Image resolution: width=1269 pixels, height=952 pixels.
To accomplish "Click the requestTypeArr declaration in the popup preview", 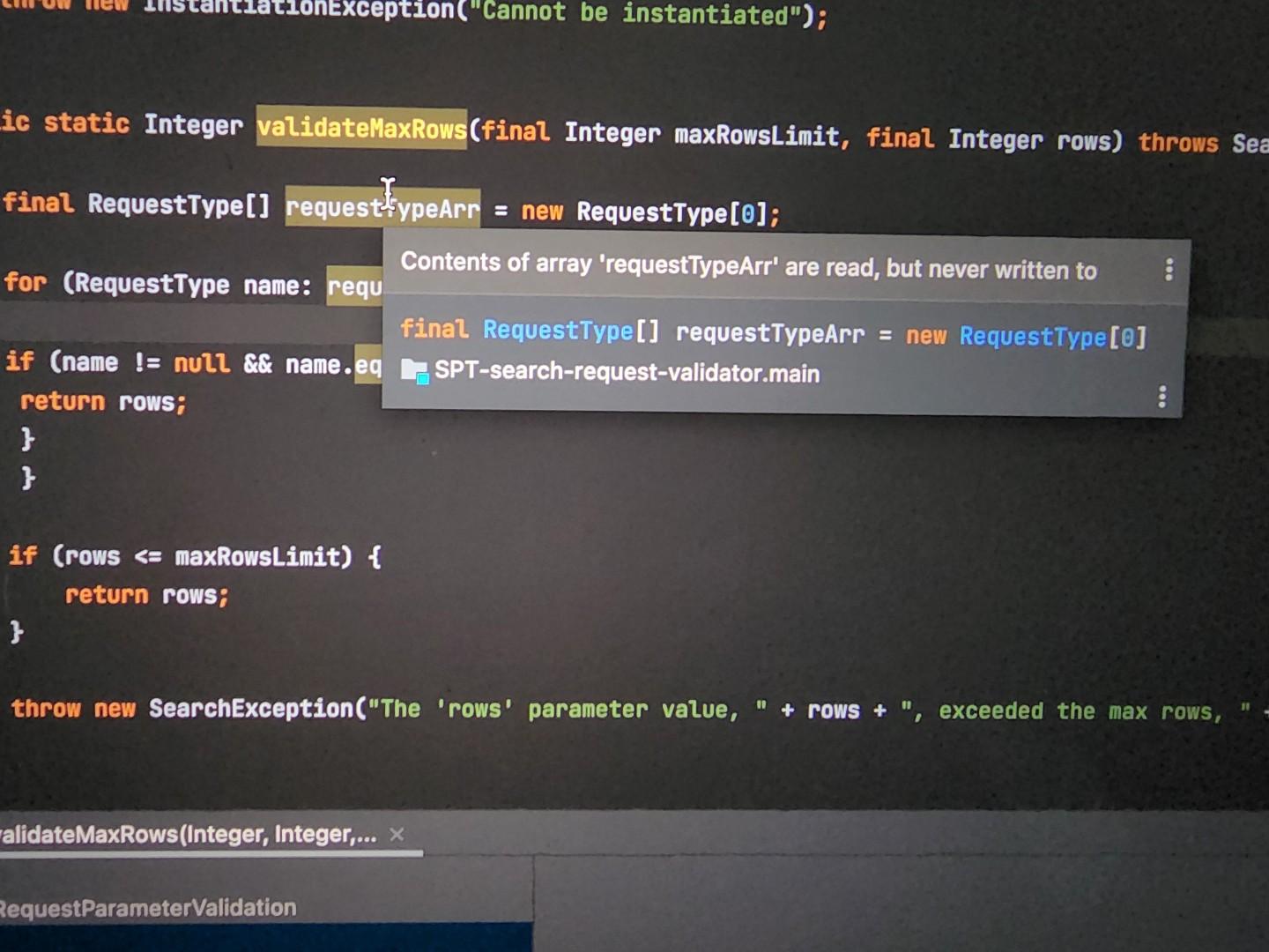I will pos(769,333).
